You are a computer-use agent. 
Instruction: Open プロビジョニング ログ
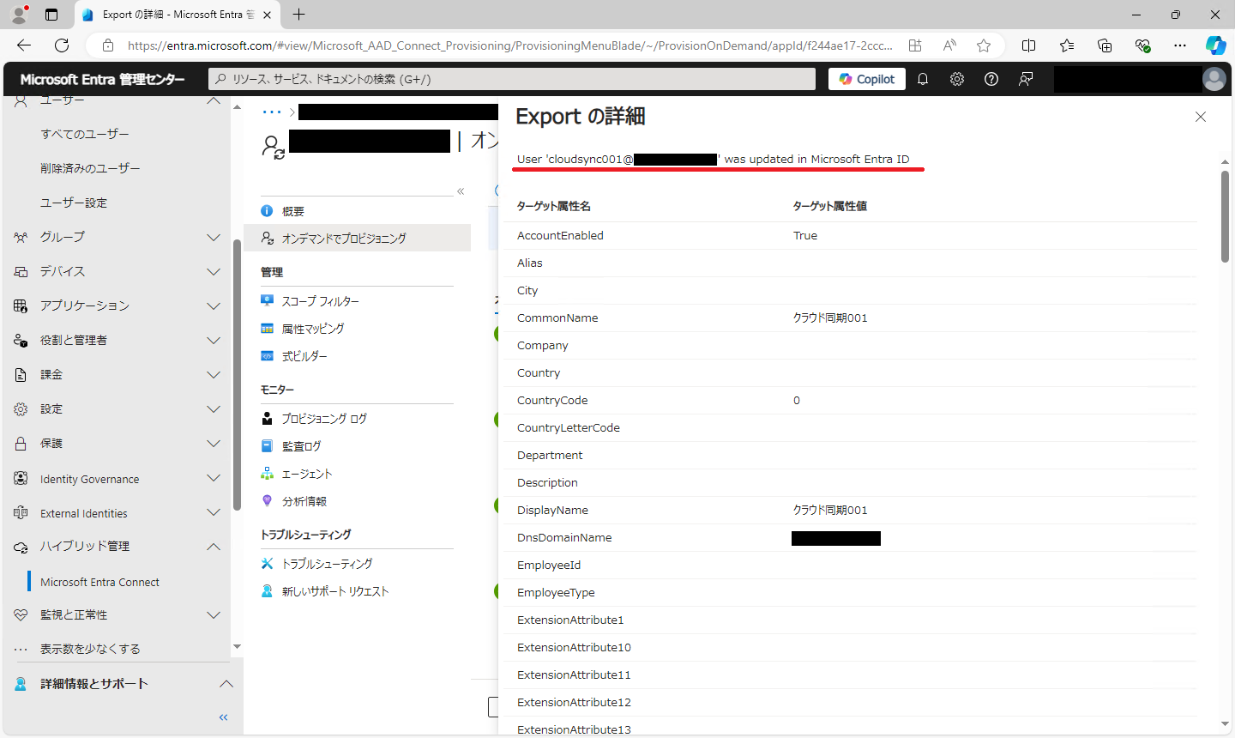tap(324, 419)
